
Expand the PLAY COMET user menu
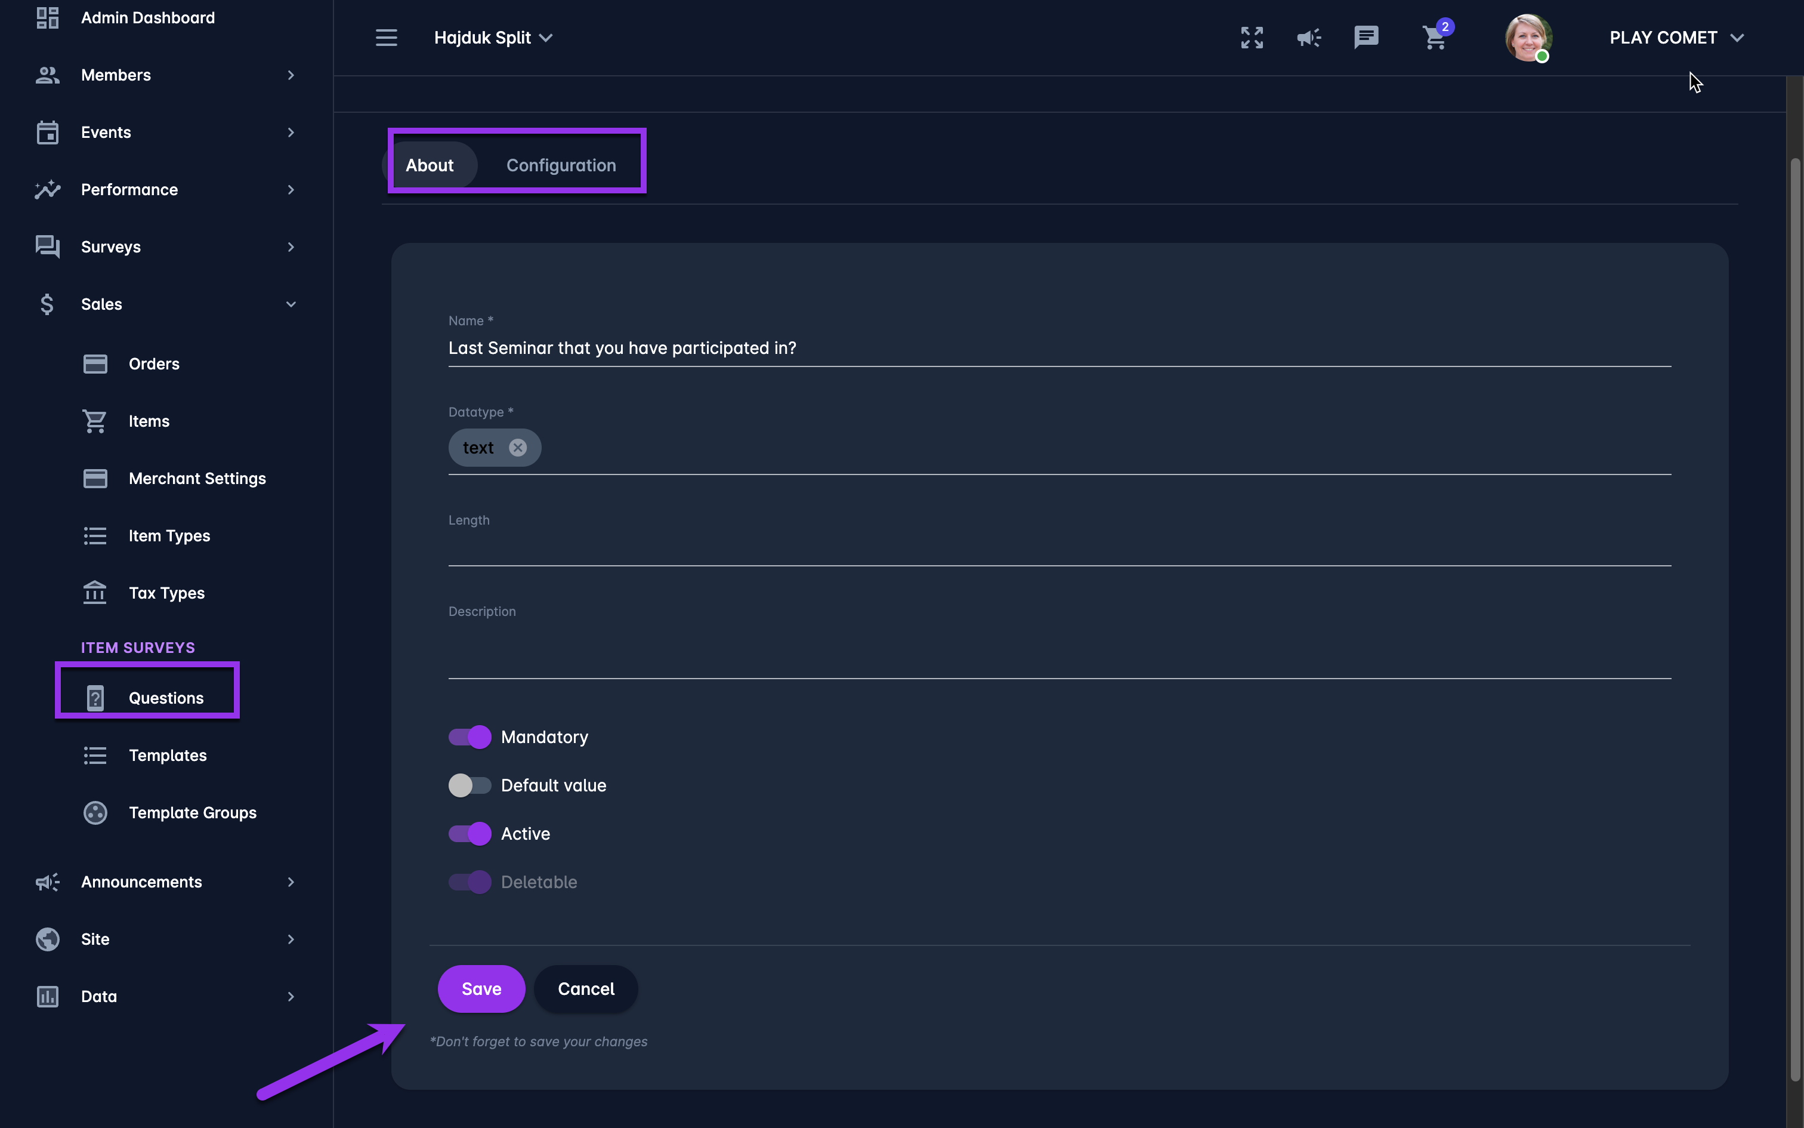tap(1676, 37)
